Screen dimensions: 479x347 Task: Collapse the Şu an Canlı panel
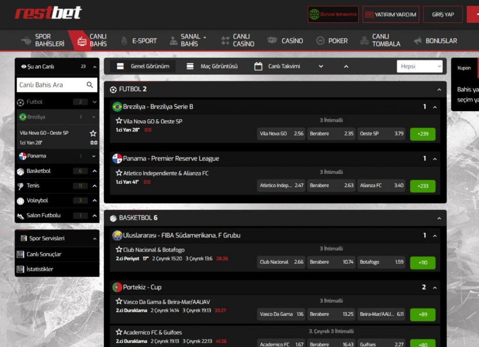(94, 67)
